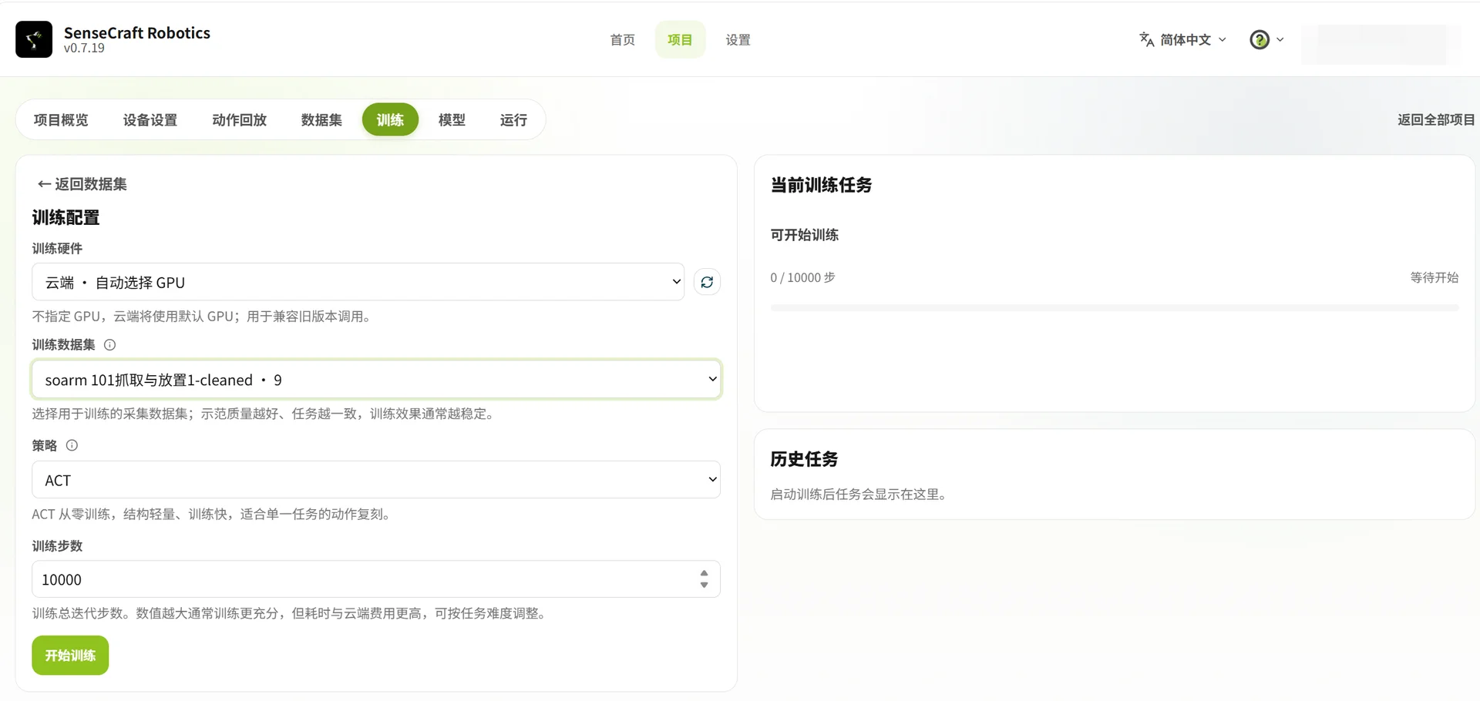Switch to the 项目概览 tab

tap(61, 120)
